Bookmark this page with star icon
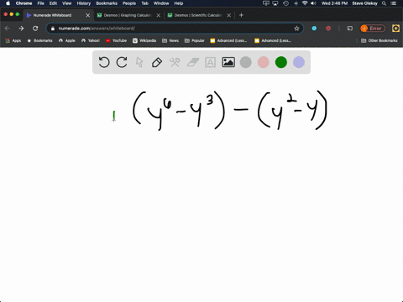Image resolution: width=403 pixels, height=302 pixels. click(x=296, y=29)
